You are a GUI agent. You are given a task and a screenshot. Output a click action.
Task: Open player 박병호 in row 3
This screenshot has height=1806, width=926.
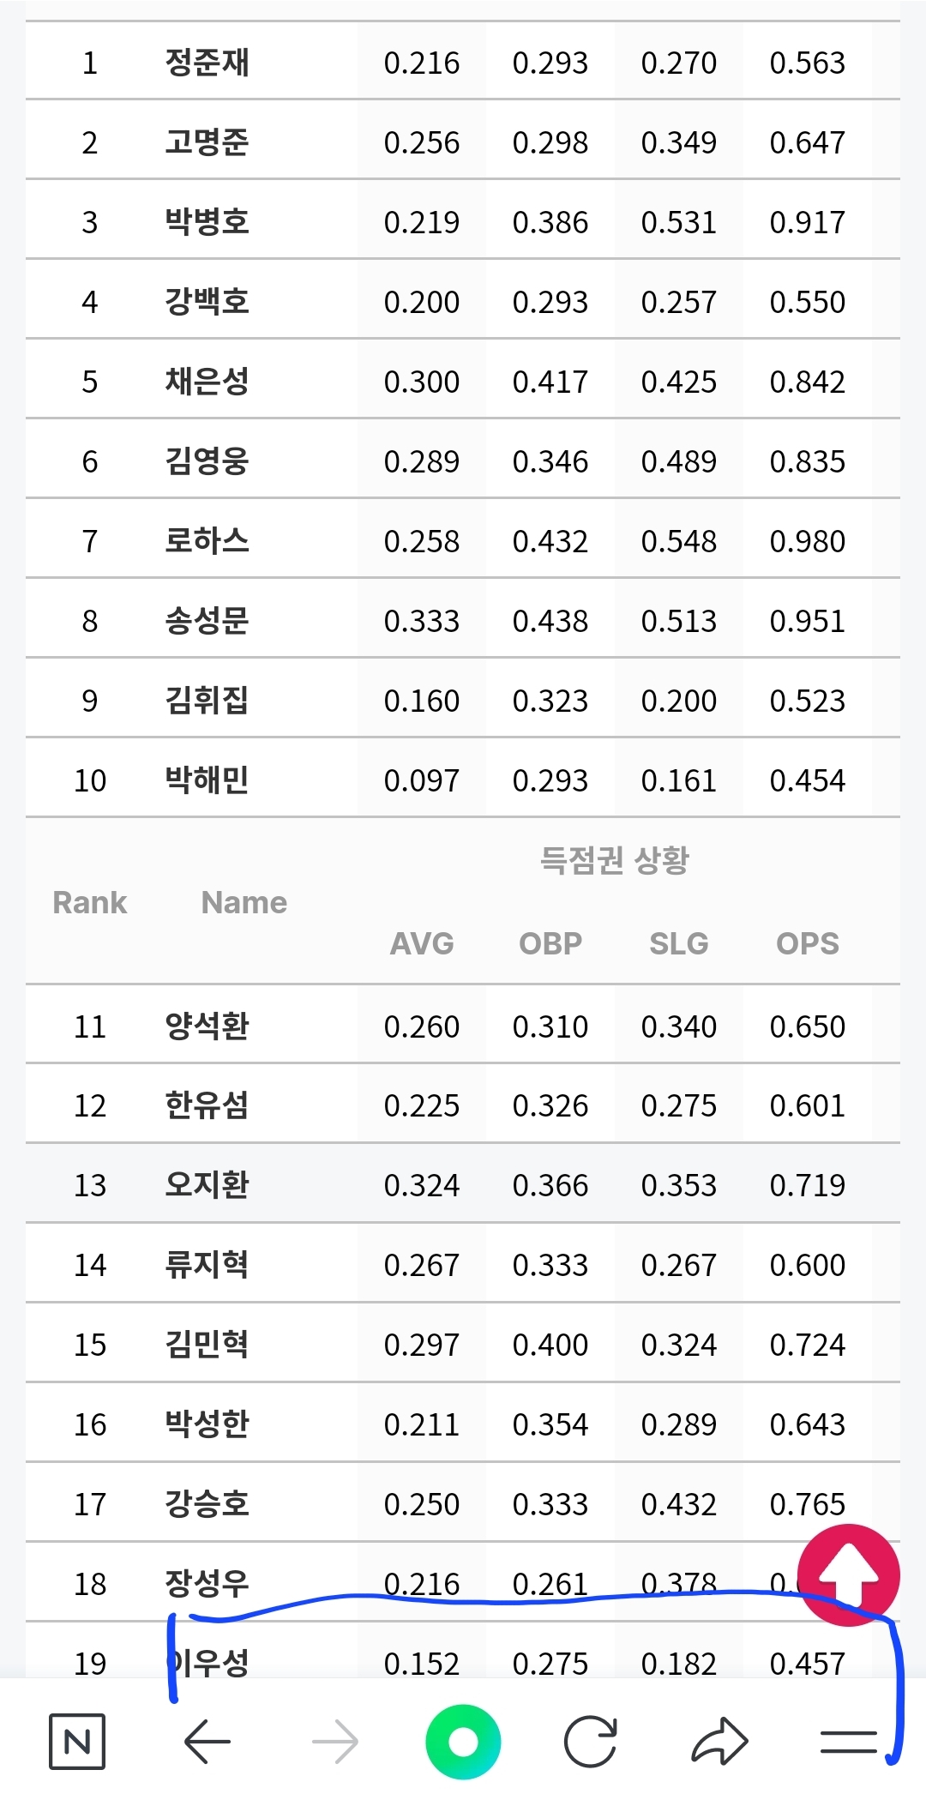(207, 222)
